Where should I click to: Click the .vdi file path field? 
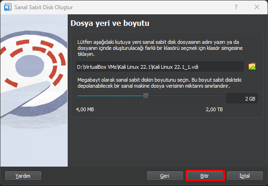click(160, 67)
